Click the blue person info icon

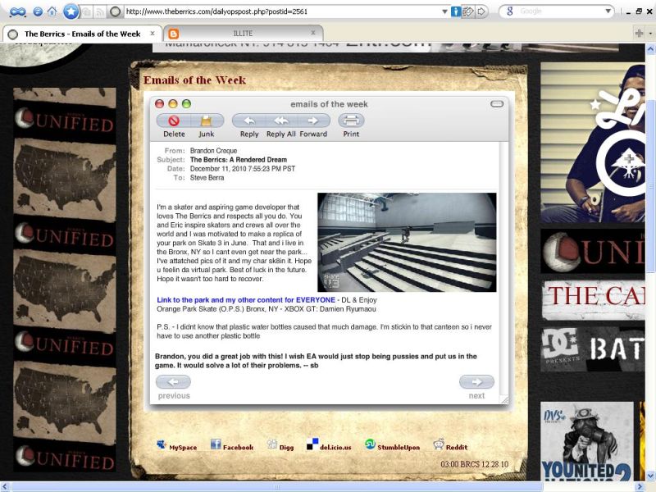point(456,11)
